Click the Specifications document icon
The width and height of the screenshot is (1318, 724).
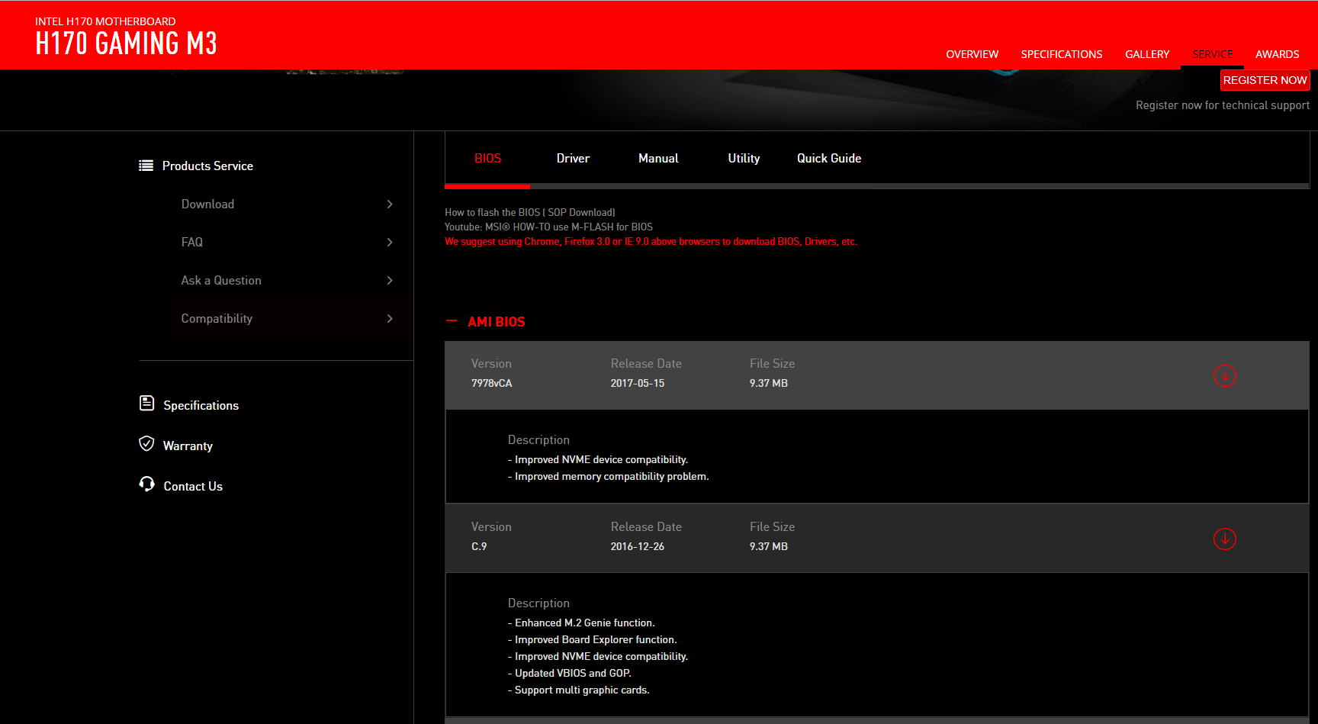coord(146,403)
